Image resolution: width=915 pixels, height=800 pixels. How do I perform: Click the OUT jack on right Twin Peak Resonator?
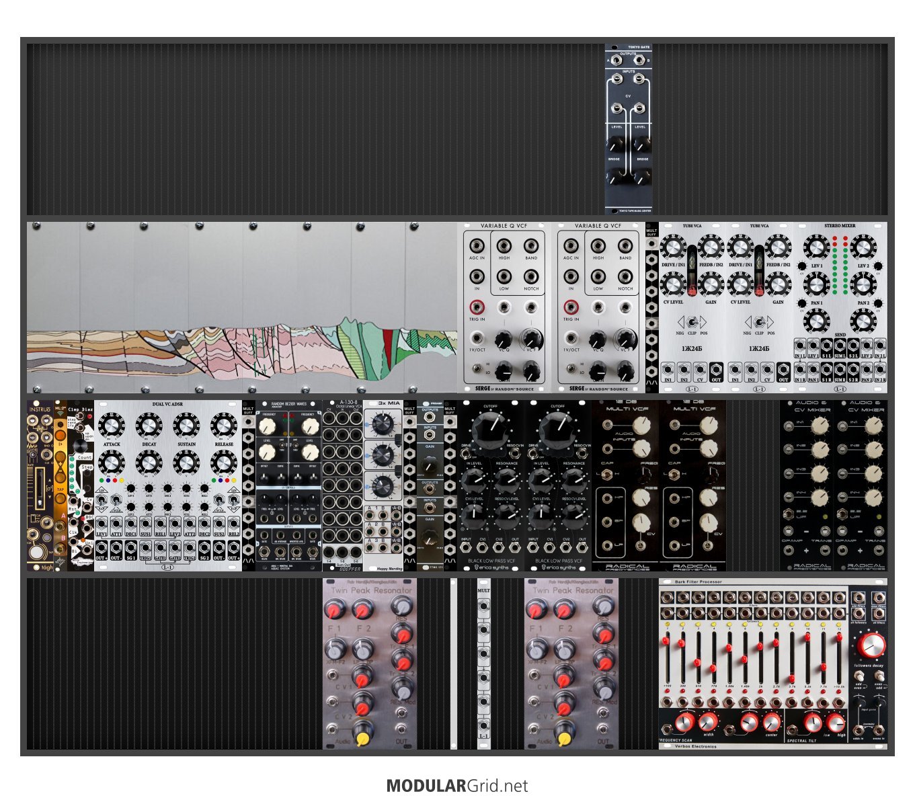pos(603,729)
